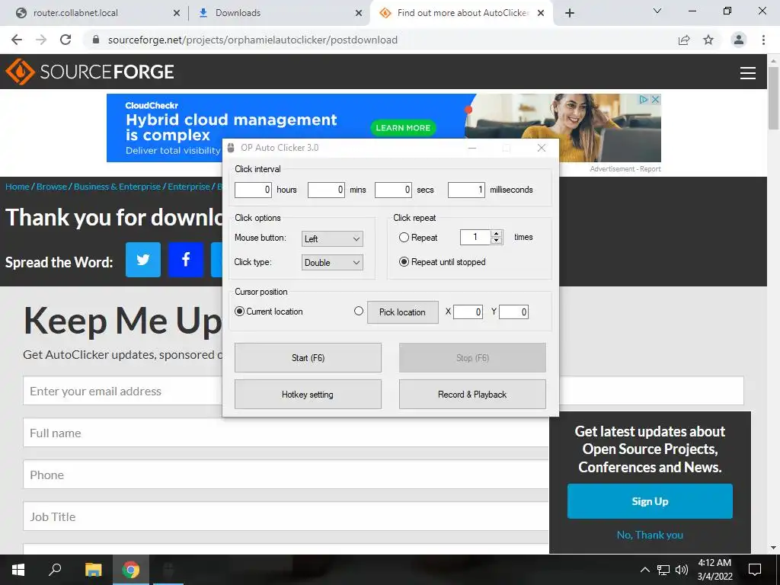Open File Explorer from taskbar
The width and height of the screenshot is (780, 585).
coord(93,570)
